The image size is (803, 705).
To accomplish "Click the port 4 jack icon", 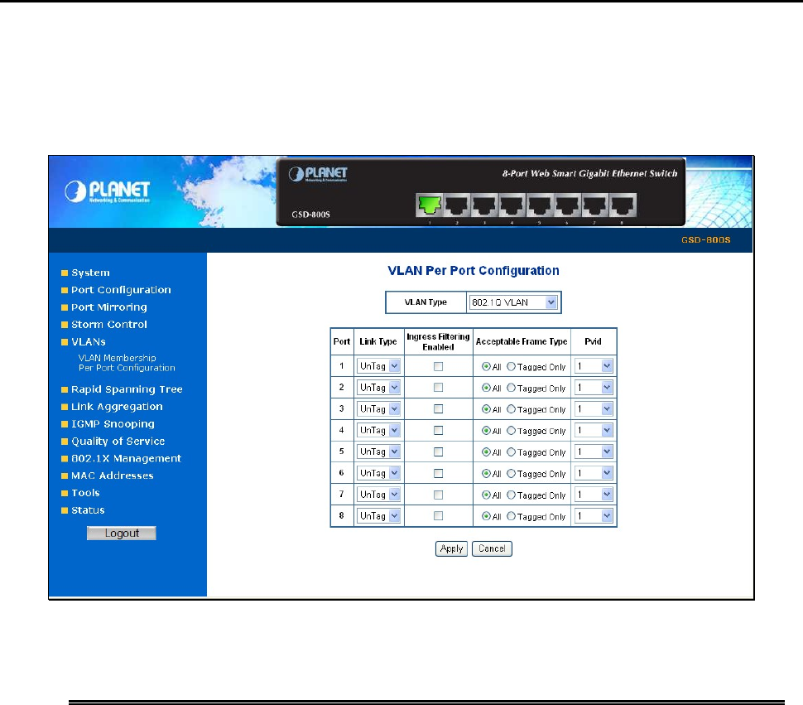I will tap(512, 205).
